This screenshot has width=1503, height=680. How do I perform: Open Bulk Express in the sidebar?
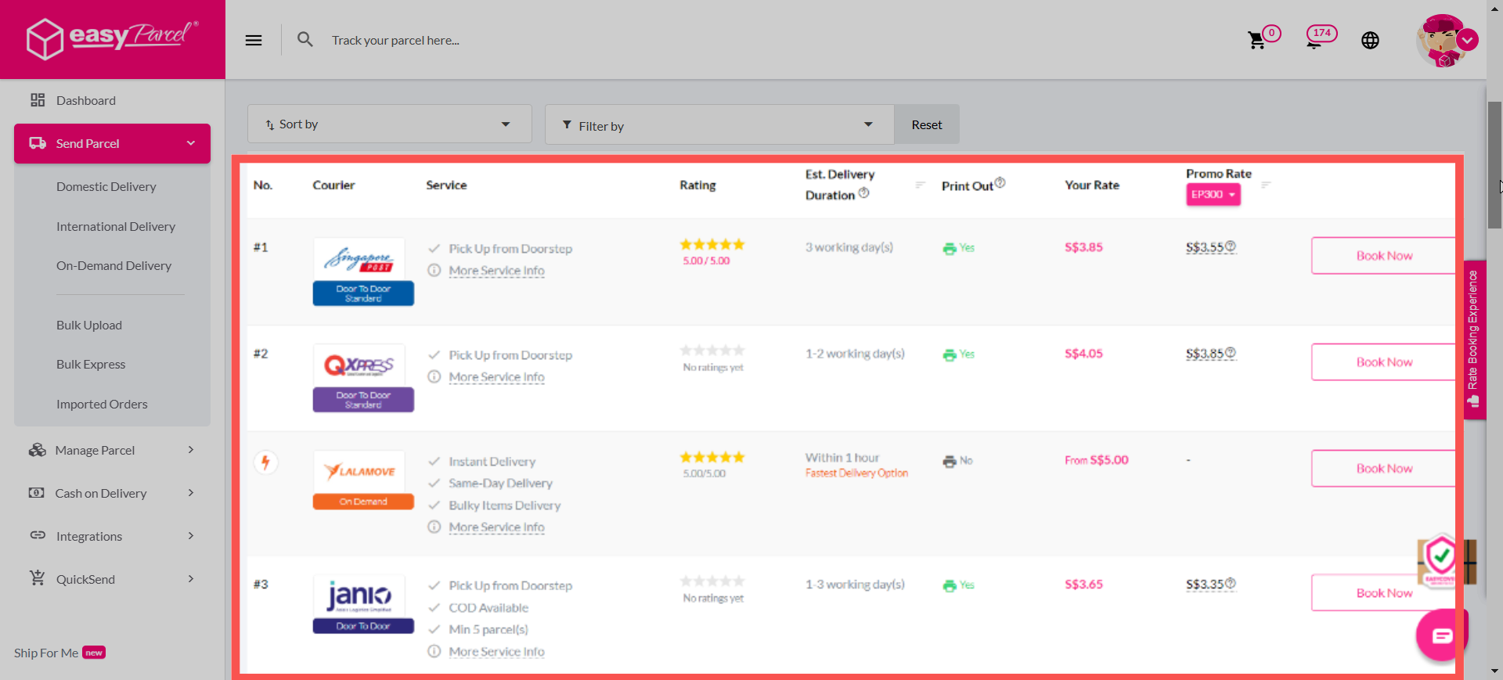[91, 364]
